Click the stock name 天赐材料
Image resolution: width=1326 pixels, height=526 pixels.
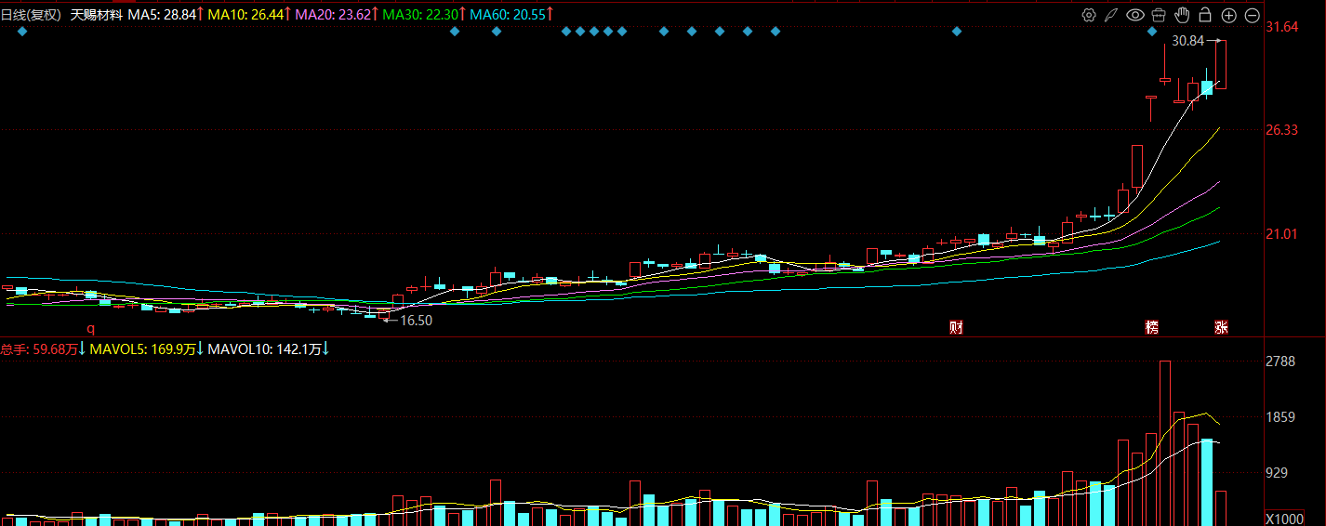pos(97,15)
